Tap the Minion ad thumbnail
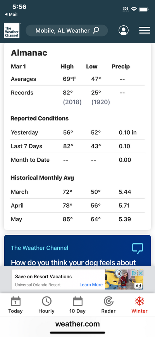The width and height of the screenshot is (155, 337). point(124,279)
